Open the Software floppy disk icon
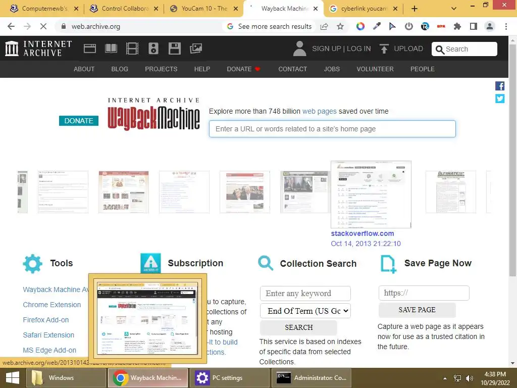 (x=174, y=48)
